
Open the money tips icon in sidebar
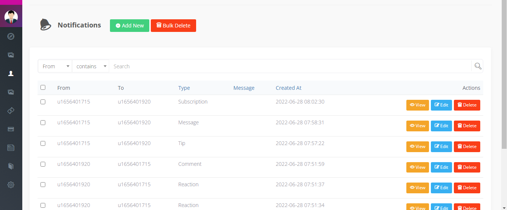click(x=11, y=111)
